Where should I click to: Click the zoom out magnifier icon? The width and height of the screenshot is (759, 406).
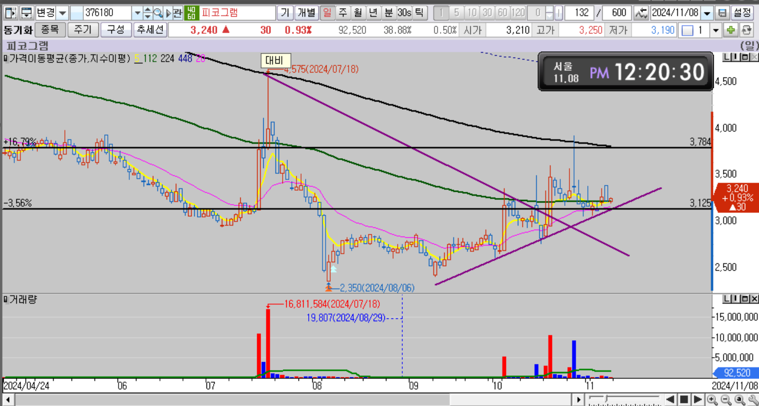click(726, 399)
